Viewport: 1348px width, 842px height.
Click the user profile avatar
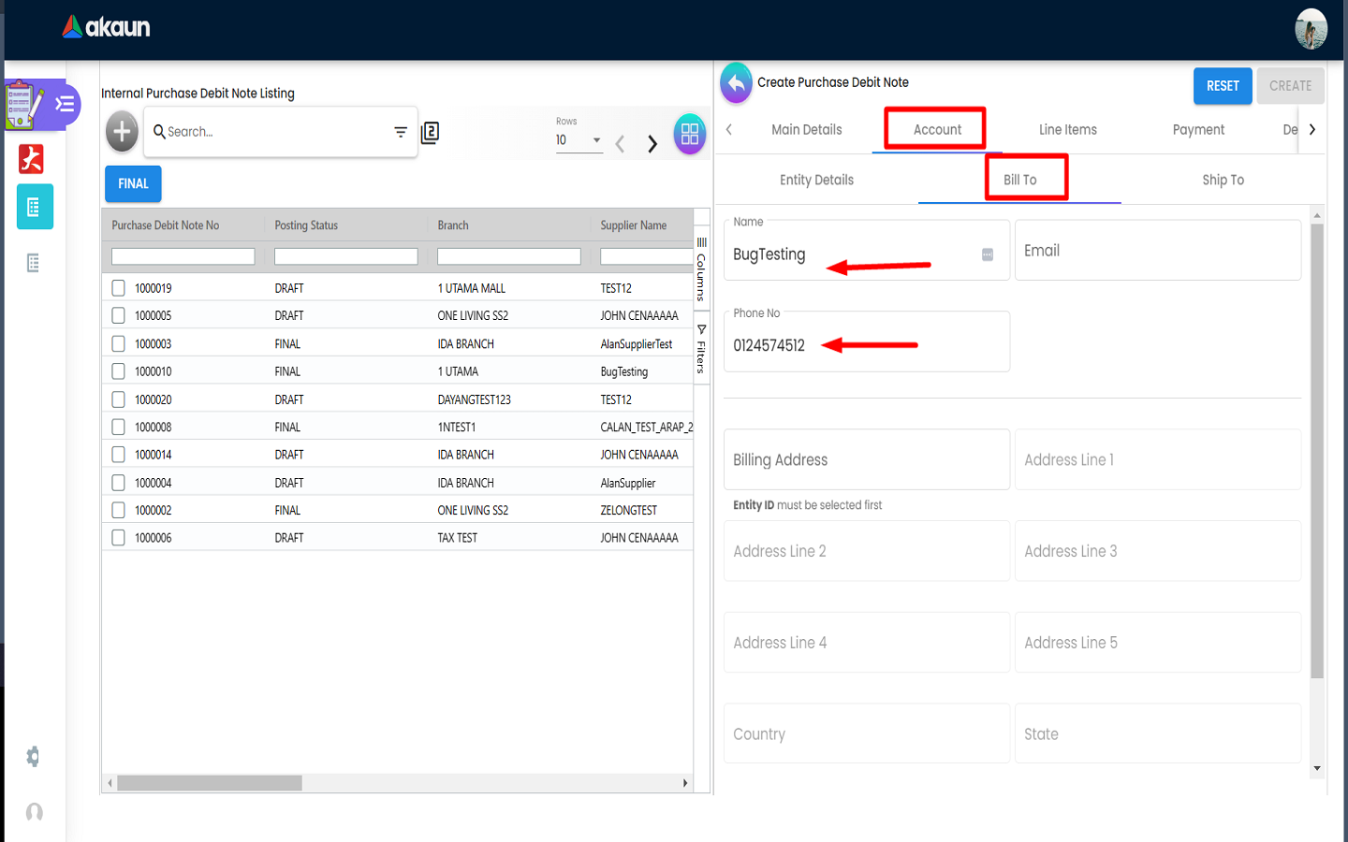pyautogui.click(x=1311, y=29)
